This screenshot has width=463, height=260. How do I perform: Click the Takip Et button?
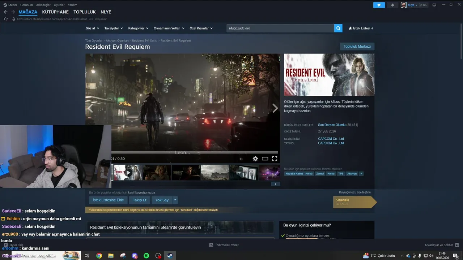pos(140,200)
